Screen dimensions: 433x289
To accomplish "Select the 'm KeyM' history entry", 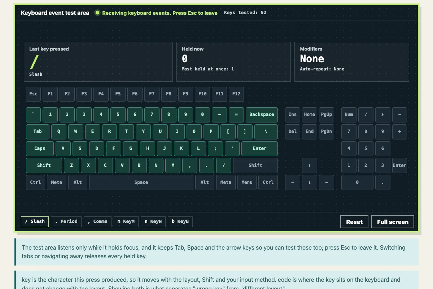I will coord(126,221).
